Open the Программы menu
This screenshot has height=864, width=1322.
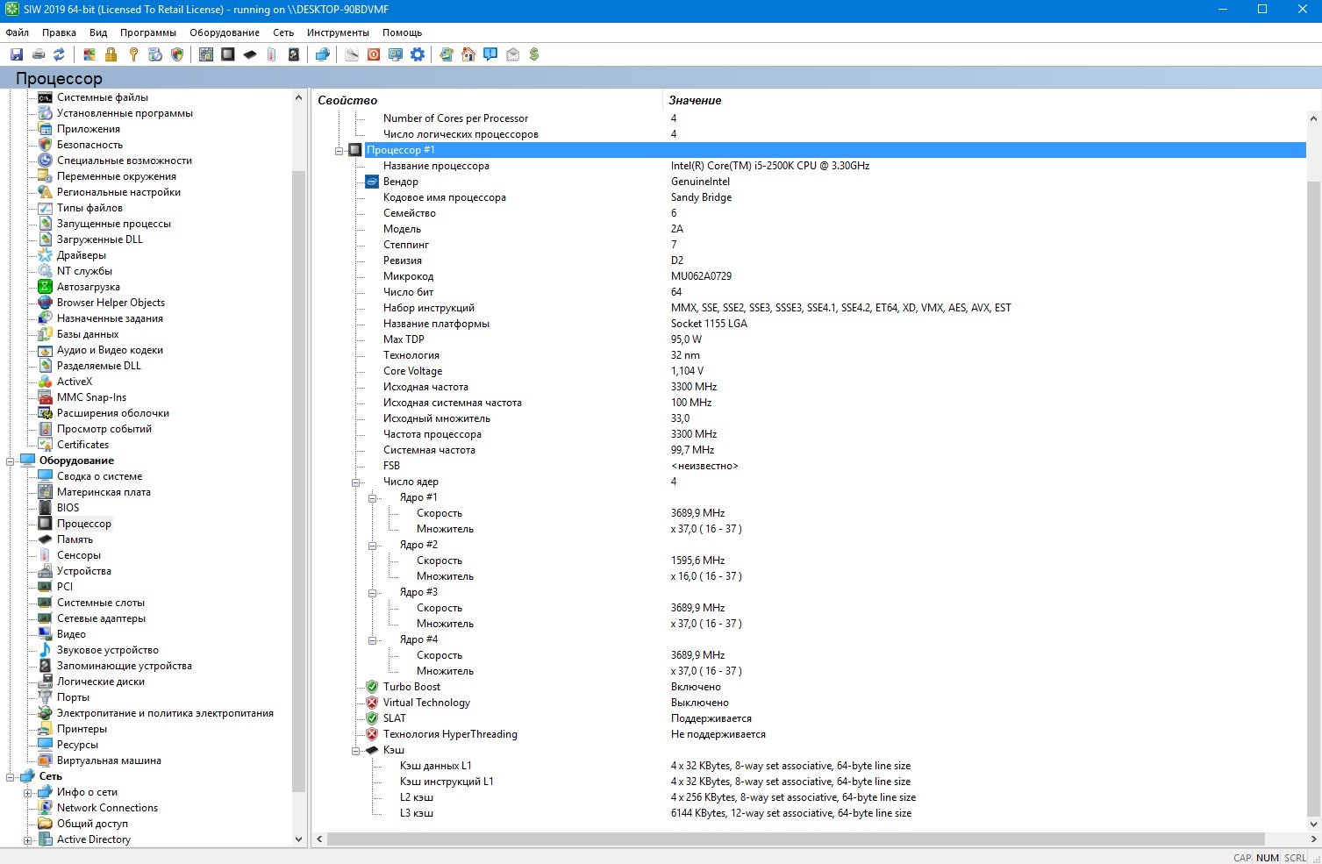tap(148, 32)
